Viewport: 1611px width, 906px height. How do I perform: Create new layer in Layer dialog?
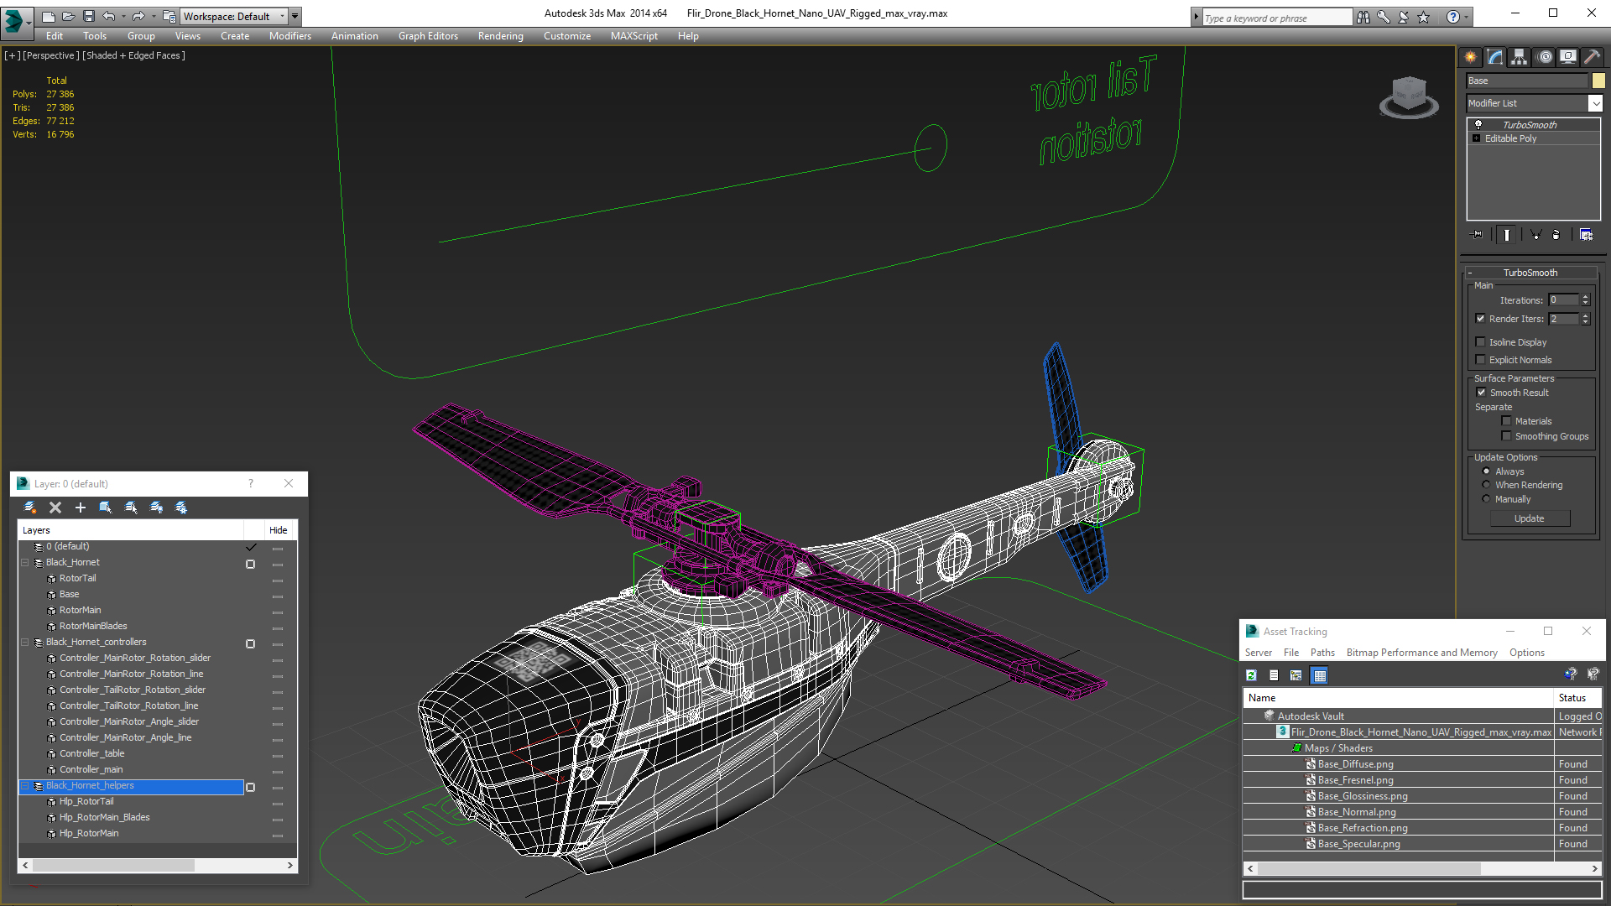30,508
